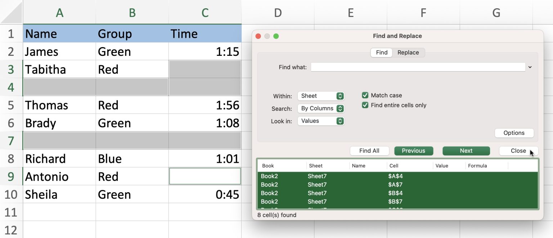
Task: Click the yellow minimize window button
Action: (267, 36)
